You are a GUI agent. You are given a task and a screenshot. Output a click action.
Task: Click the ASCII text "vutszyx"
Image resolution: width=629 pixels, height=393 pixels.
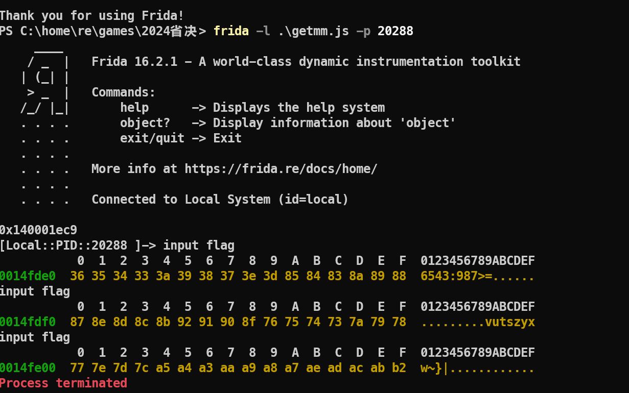click(x=510, y=322)
